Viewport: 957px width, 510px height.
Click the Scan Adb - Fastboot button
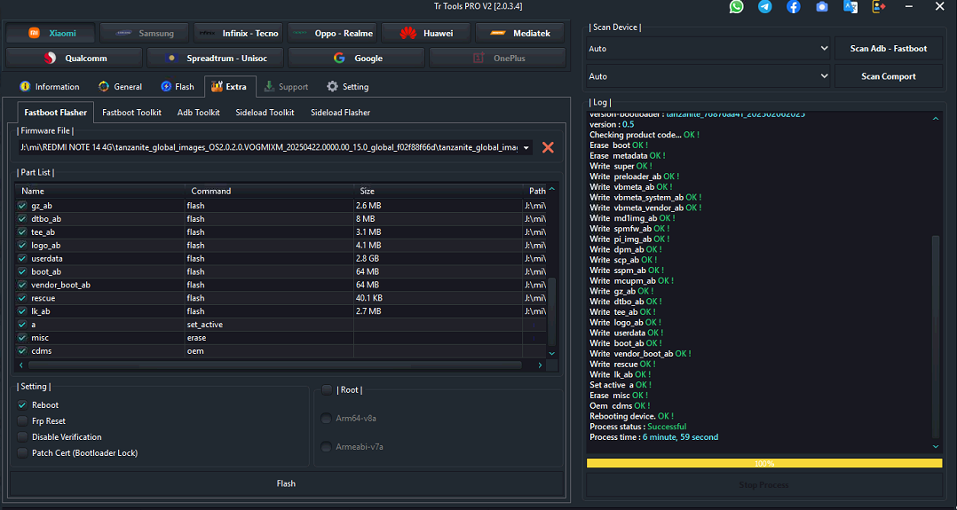pyautogui.click(x=888, y=48)
